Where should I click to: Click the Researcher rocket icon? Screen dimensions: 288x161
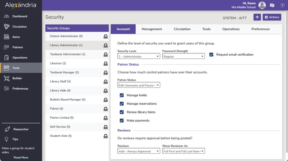click(7, 129)
